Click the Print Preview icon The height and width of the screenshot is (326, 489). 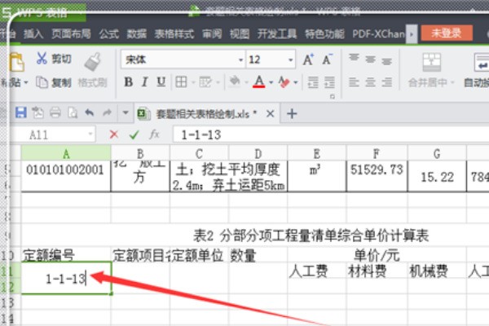pos(73,112)
